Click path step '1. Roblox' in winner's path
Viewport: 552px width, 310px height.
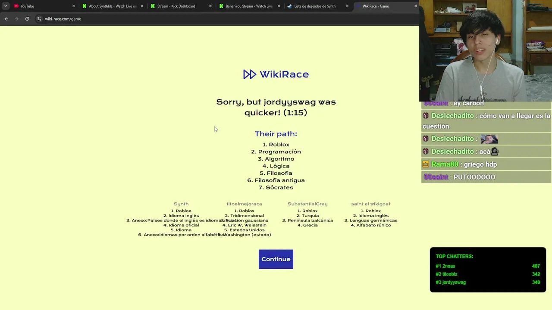pyautogui.click(x=276, y=145)
